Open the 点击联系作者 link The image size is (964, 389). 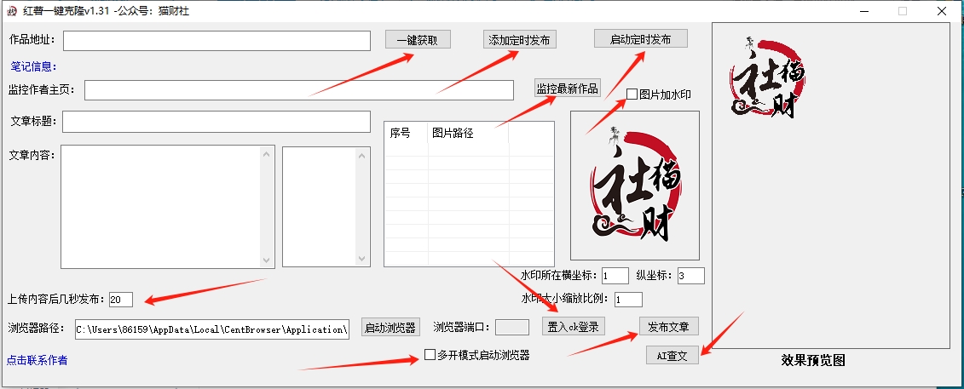(x=37, y=360)
